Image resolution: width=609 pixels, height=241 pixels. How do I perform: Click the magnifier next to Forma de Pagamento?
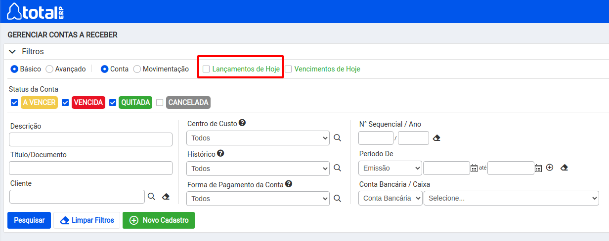(x=337, y=198)
